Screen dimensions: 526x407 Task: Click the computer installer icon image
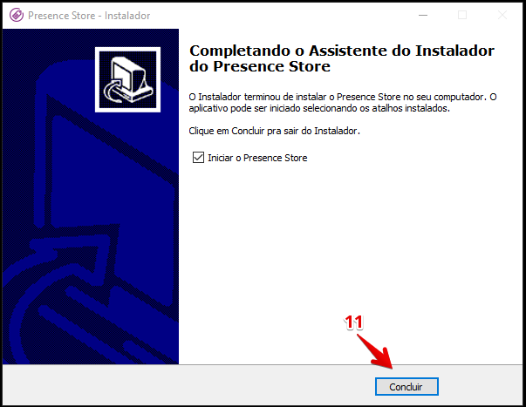[x=127, y=79]
